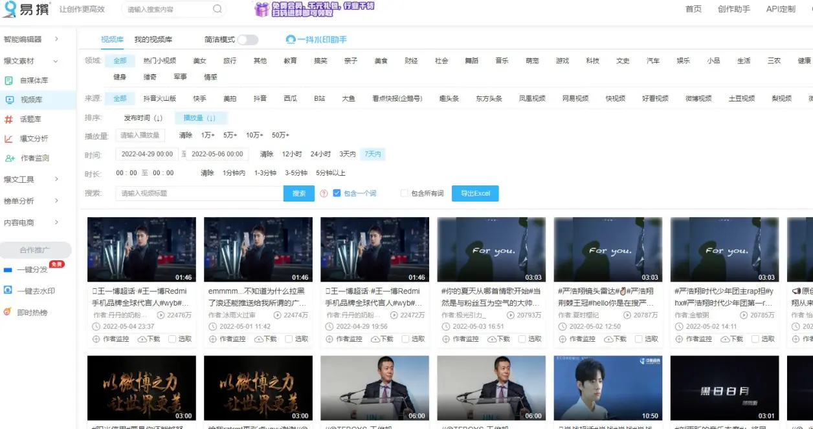Open 作者监测 person icon in sidebar
The height and width of the screenshot is (429, 813).
[x=9, y=158]
